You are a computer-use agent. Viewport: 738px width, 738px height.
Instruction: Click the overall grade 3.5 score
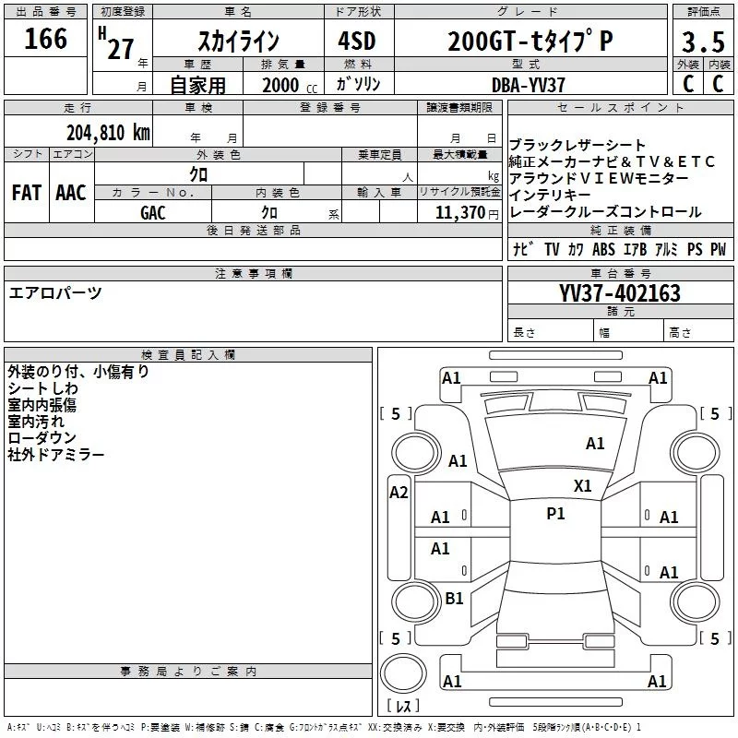702,41
